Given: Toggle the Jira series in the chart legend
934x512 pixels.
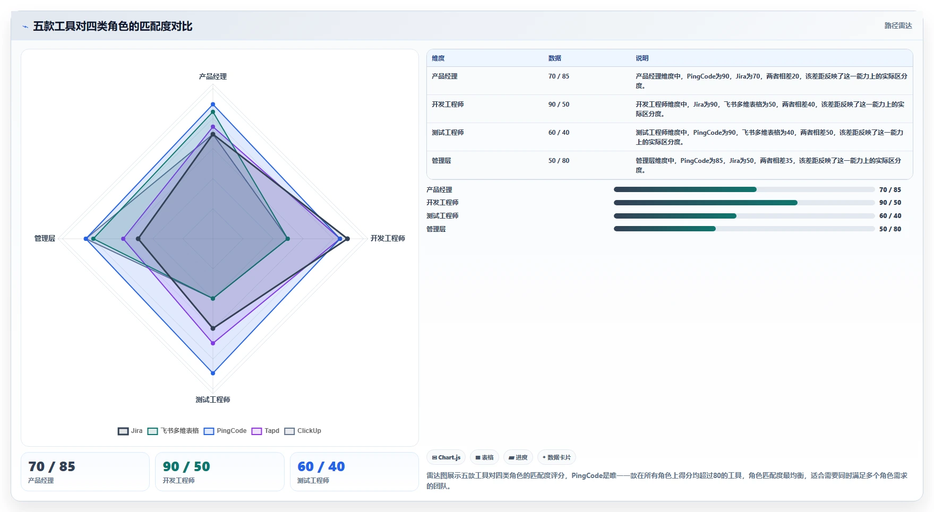Looking at the screenshot, I should tap(130, 431).
